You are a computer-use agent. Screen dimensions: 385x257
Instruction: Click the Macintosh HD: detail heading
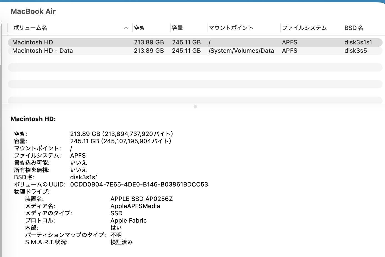click(33, 119)
